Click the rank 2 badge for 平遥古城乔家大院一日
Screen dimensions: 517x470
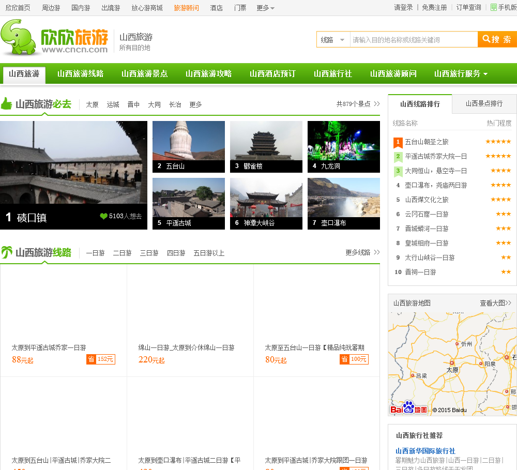(x=398, y=157)
